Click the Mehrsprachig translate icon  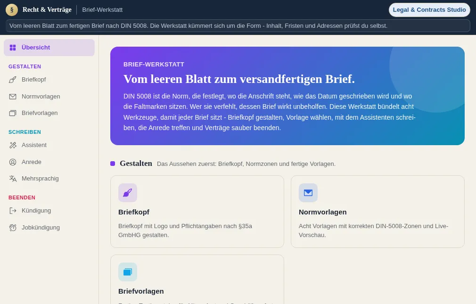click(12, 179)
